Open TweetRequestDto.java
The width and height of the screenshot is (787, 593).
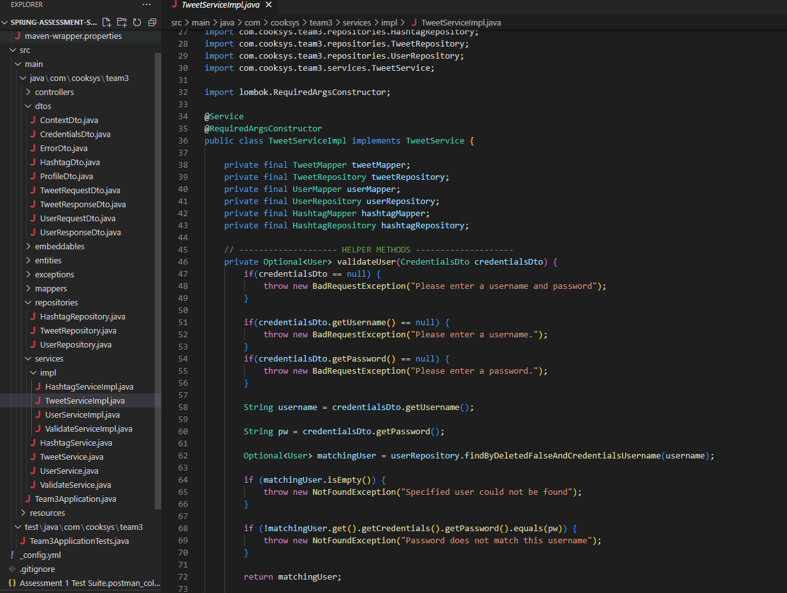[80, 190]
